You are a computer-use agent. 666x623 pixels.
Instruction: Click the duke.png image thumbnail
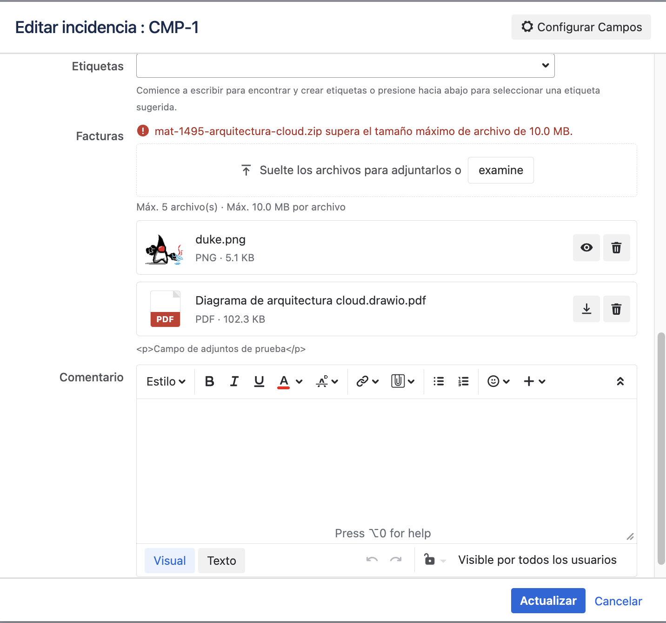point(165,249)
